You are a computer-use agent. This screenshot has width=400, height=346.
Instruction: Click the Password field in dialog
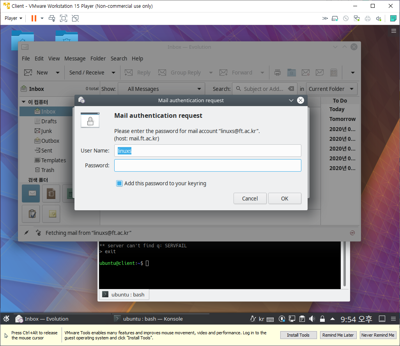[x=208, y=165]
